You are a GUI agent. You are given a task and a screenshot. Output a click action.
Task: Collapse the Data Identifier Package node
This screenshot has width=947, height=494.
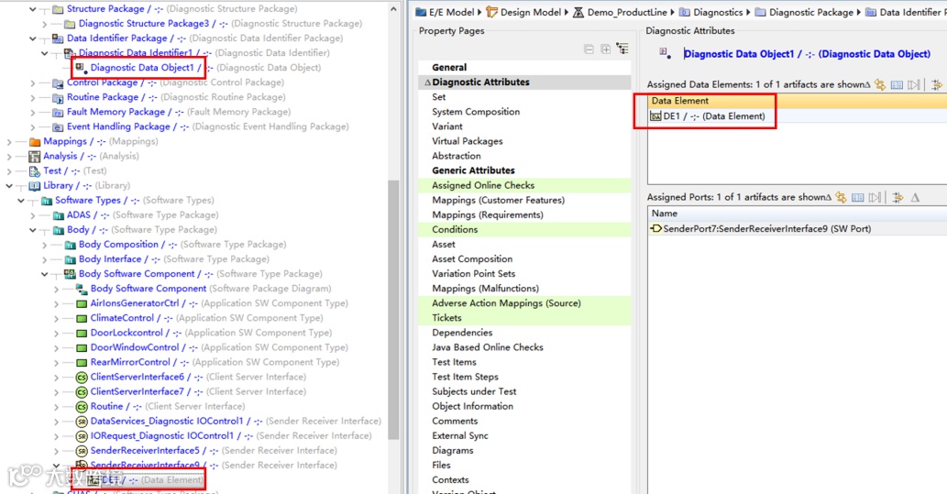tap(33, 38)
